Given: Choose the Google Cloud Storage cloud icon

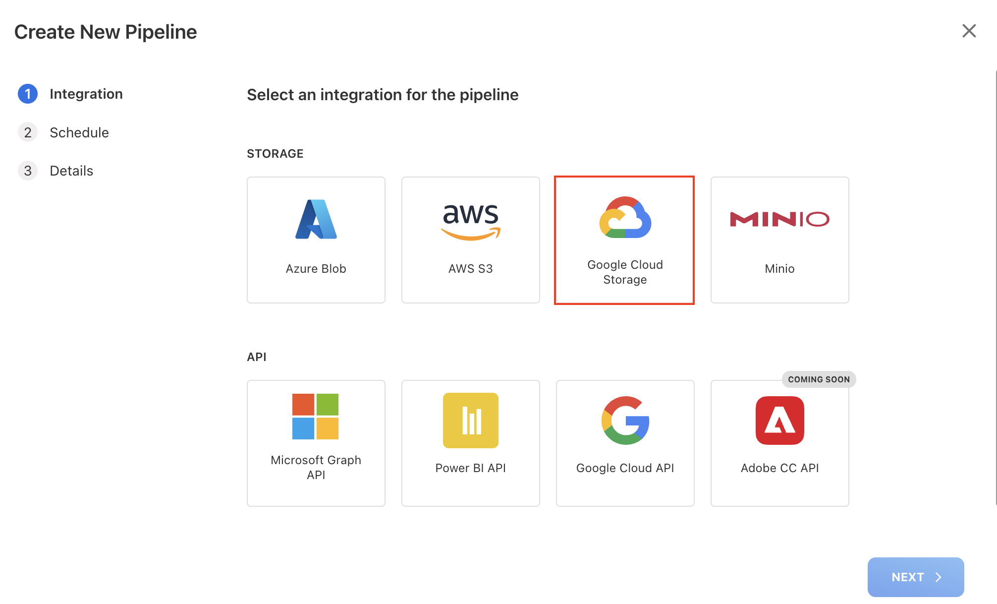Looking at the screenshot, I should pyautogui.click(x=625, y=217).
